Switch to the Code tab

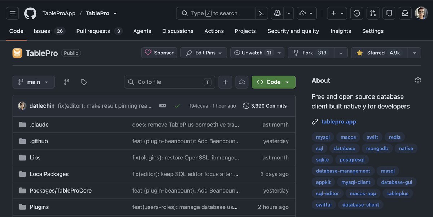pyautogui.click(x=16, y=31)
